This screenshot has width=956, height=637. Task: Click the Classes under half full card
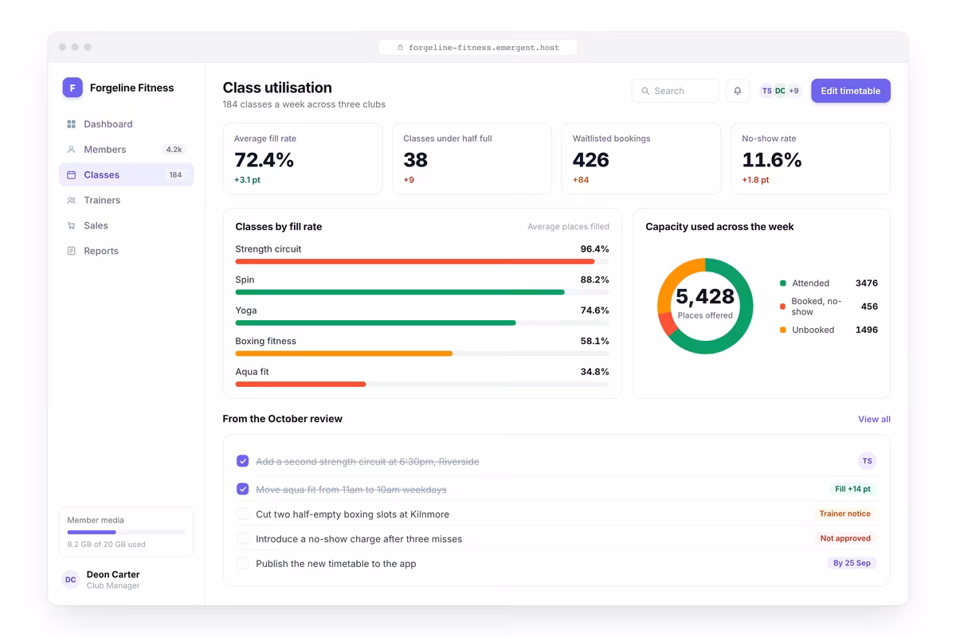click(472, 158)
